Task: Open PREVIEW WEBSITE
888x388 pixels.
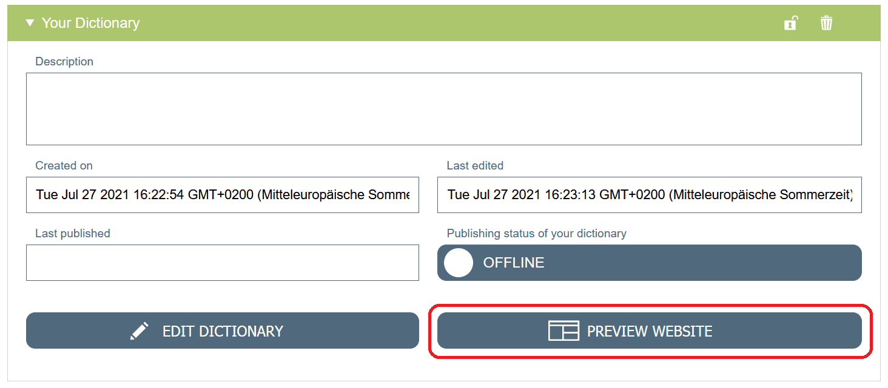Action: pos(650,331)
